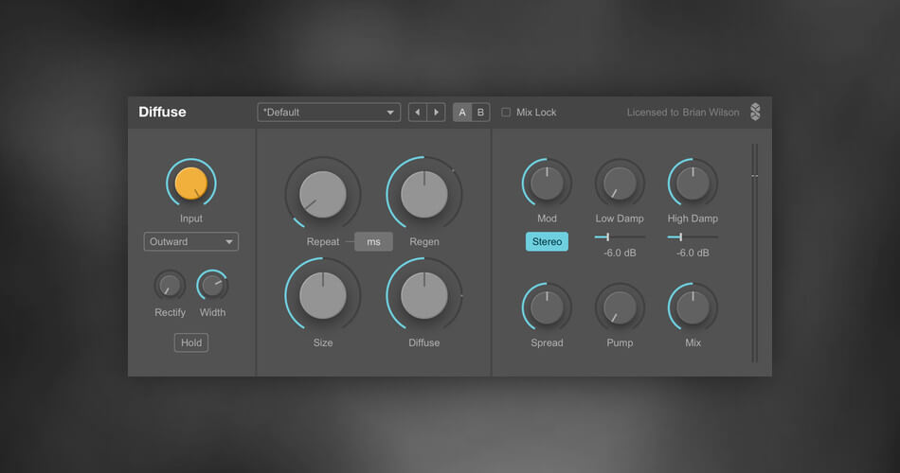Expand the Outward mode dropdown
900x473 pixels.
coord(190,242)
